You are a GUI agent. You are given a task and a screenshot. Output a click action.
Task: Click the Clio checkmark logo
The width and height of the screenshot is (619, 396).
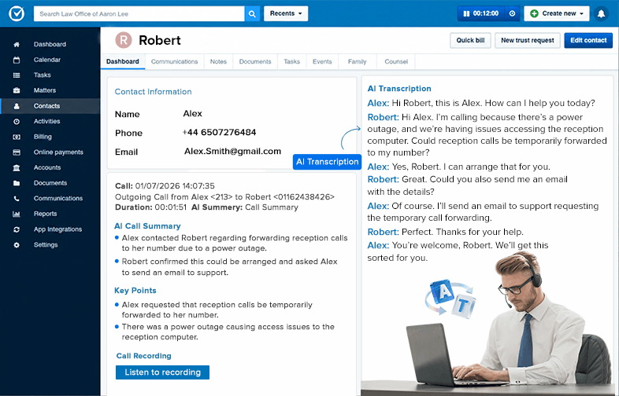pos(17,13)
